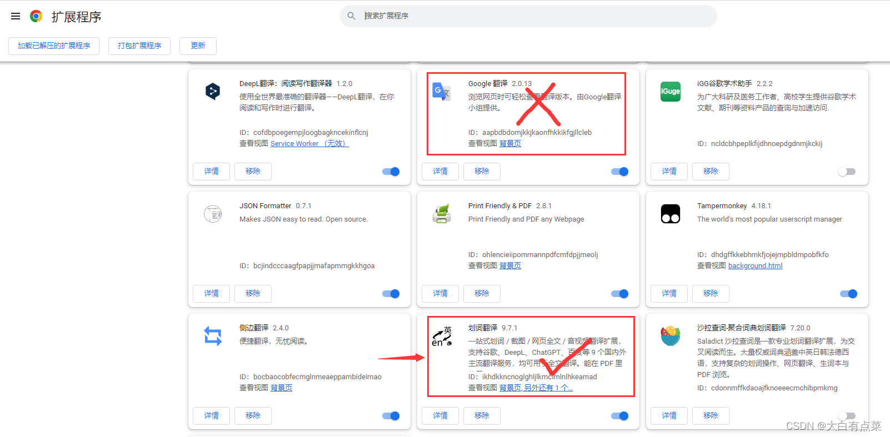Disable the Print Friendly & PDF toggle
Image resolution: width=890 pixels, height=437 pixels.
620,294
